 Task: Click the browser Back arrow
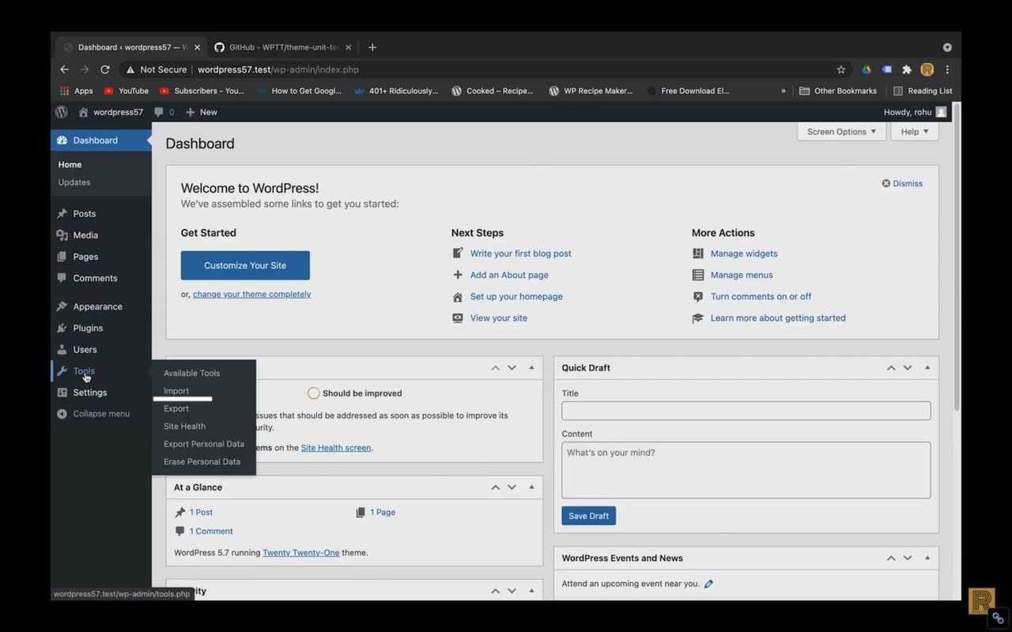click(65, 70)
